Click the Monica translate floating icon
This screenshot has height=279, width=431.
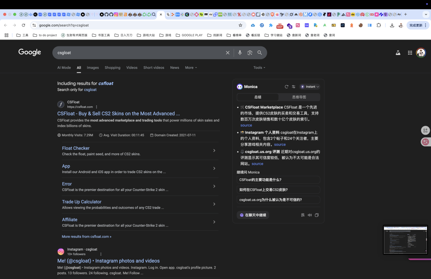425,142
